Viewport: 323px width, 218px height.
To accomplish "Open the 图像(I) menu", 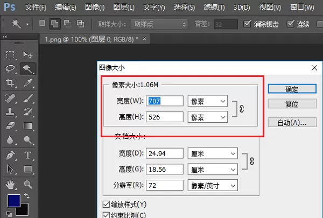I will tap(95, 8).
